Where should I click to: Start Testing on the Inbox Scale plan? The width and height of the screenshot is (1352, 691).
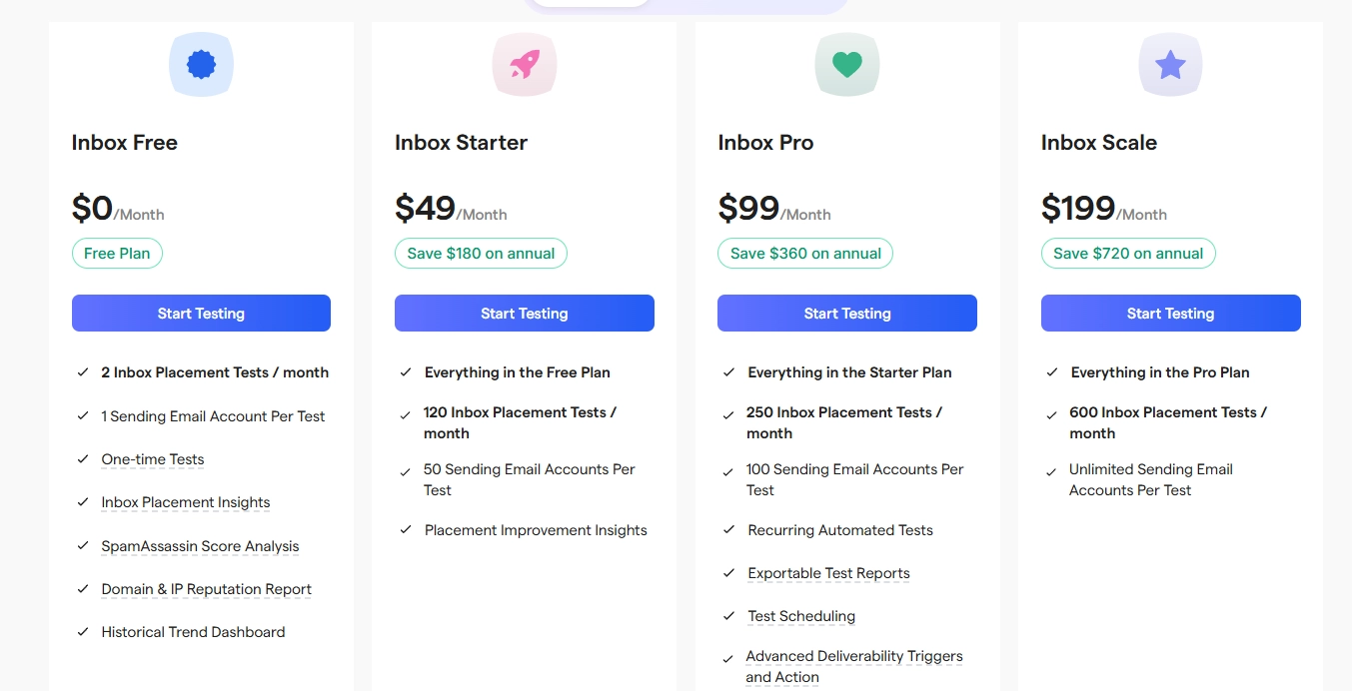click(1171, 313)
